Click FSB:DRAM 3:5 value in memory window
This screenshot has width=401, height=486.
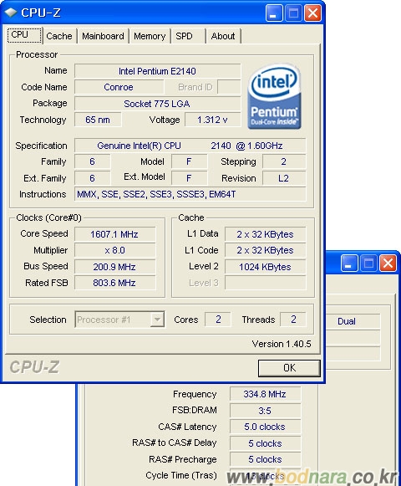click(265, 411)
